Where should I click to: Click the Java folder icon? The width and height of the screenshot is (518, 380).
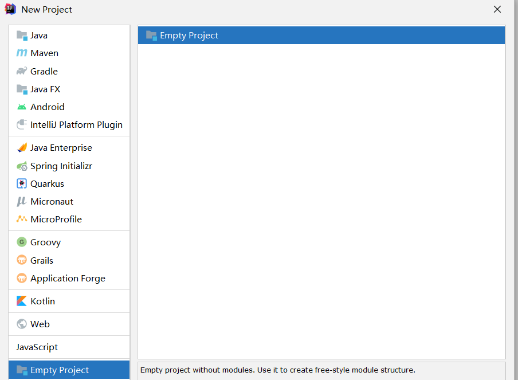click(x=22, y=36)
